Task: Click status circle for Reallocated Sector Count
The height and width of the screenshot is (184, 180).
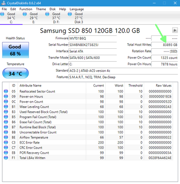Action: [6, 92]
